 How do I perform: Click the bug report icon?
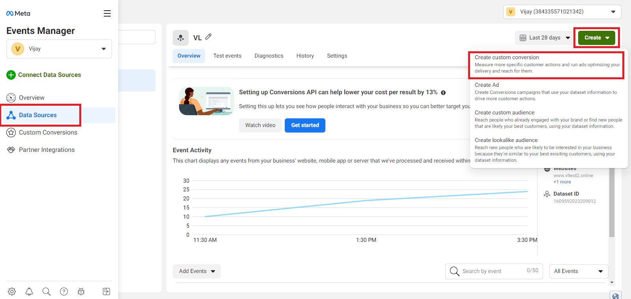[x=81, y=292]
